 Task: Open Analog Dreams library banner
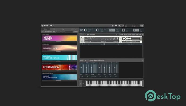click(59, 38)
